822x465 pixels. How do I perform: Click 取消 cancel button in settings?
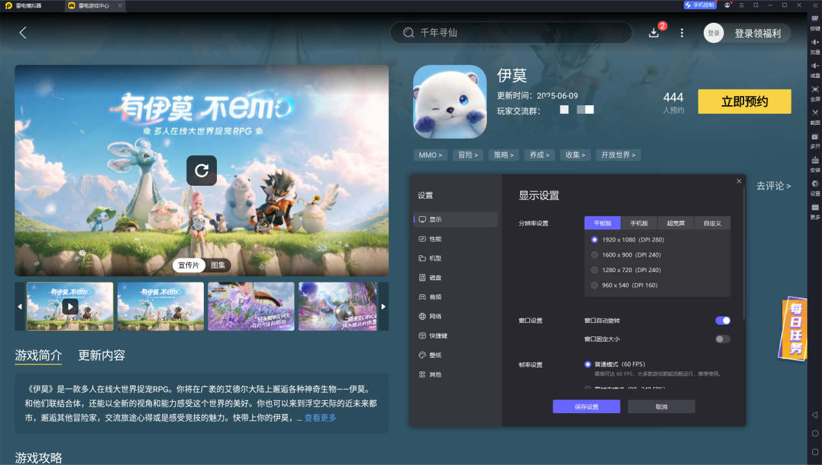pyautogui.click(x=661, y=407)
